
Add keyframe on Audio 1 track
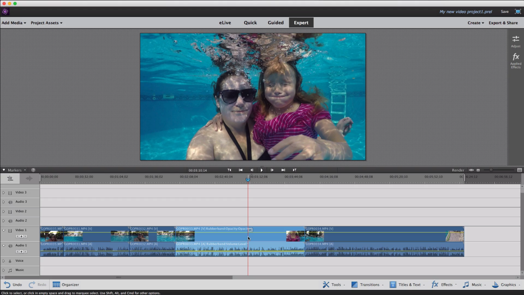tap(21, 251)
